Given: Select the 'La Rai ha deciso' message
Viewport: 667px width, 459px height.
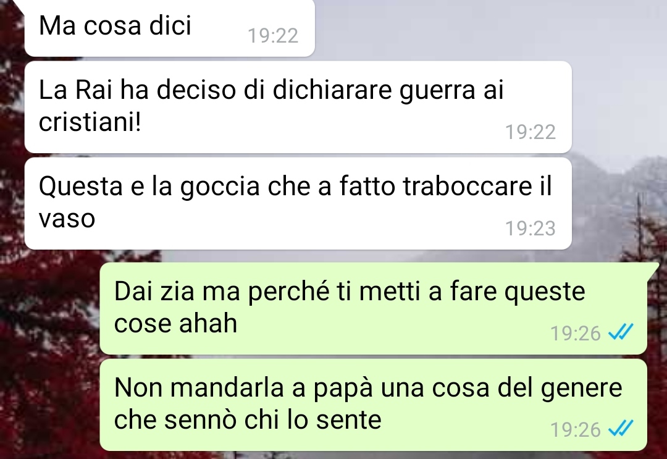Looking at the screenshot, I should (298, 107).
